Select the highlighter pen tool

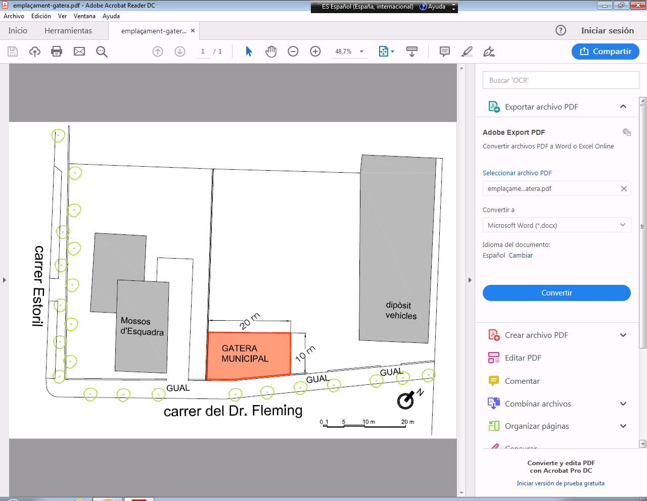(x=467, y=52)
